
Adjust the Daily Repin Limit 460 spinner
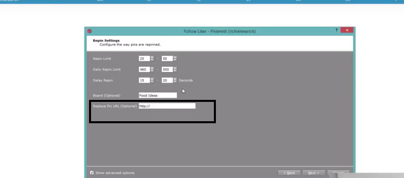(x=152, y=70)
